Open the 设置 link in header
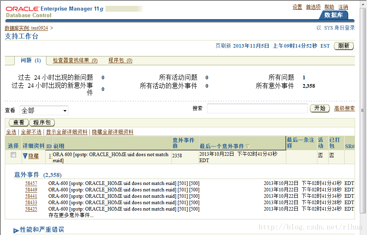 coord(297,7)
